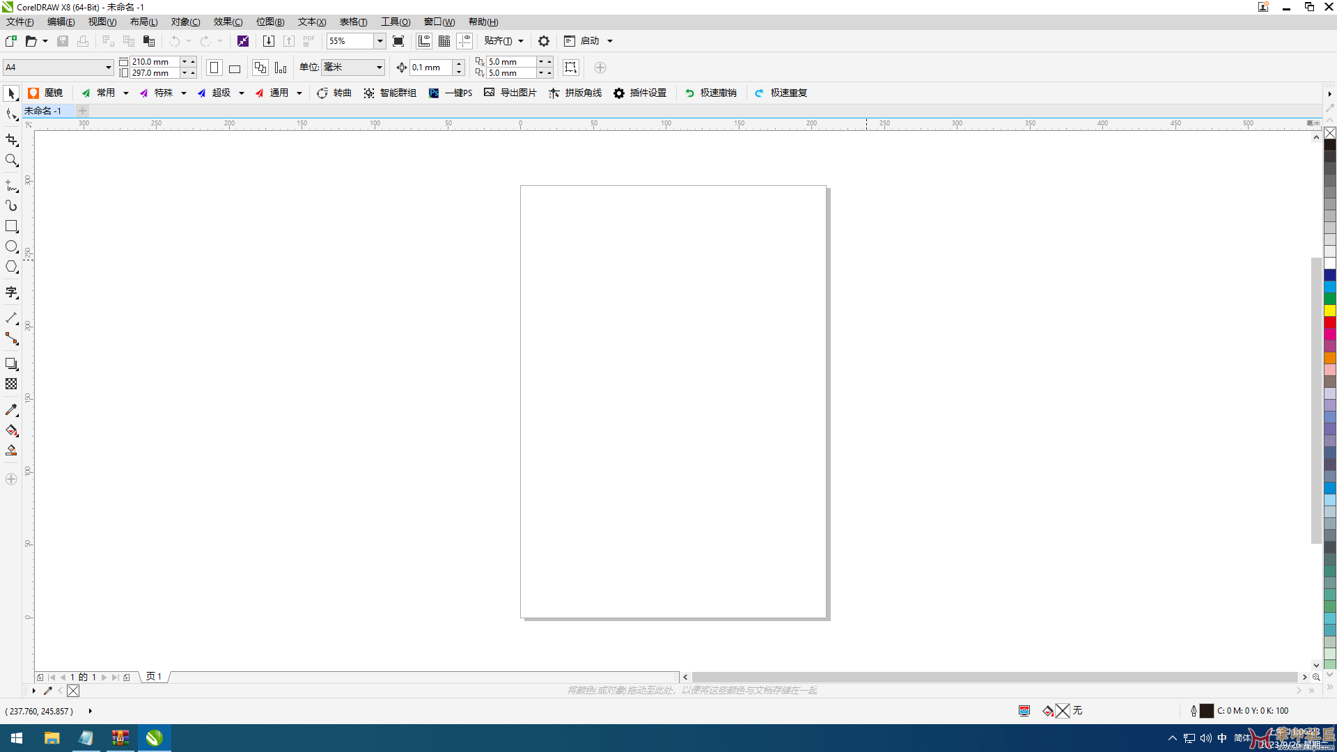1337x752 pixels.
Task: Select the Text tool
Action: (11, 292)
